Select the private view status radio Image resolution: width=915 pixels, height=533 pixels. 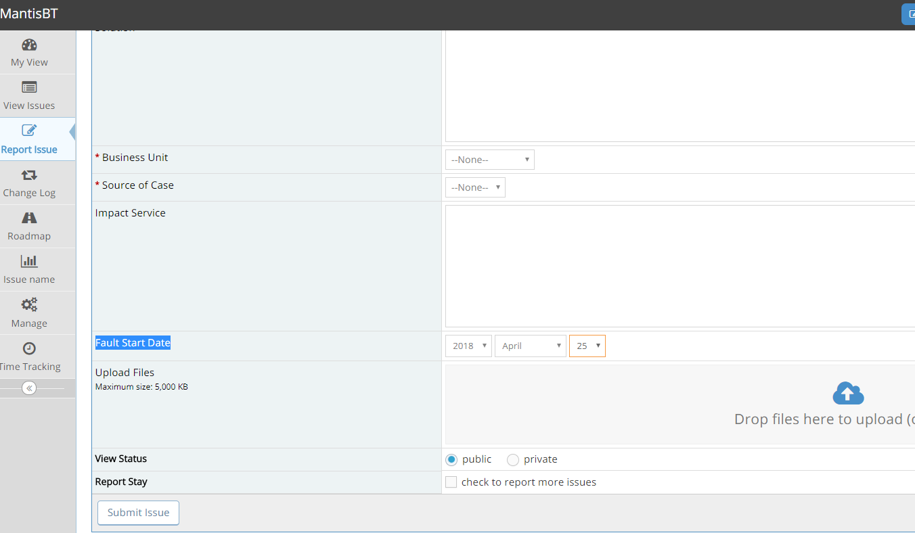513,460
